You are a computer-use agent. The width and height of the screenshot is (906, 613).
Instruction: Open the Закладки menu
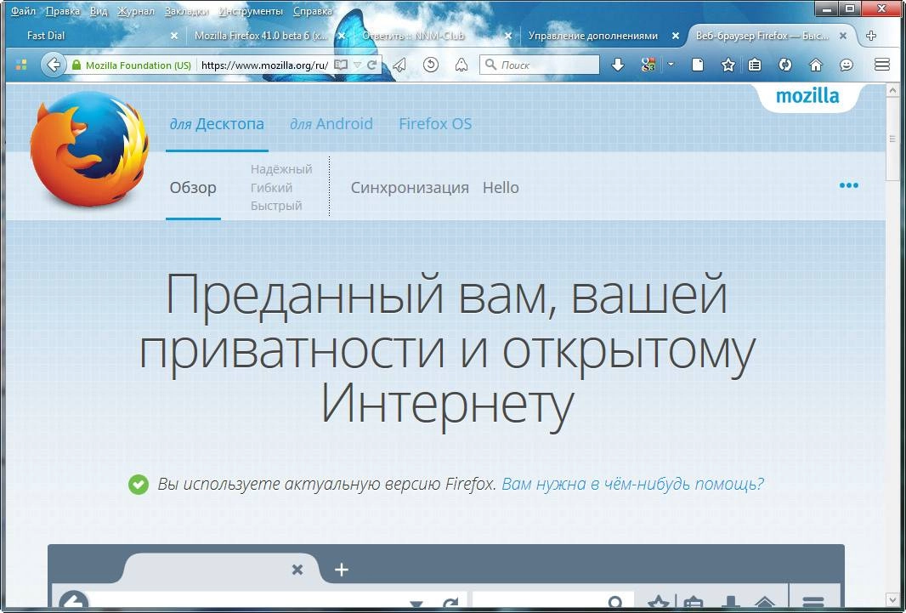click(187, 11)
